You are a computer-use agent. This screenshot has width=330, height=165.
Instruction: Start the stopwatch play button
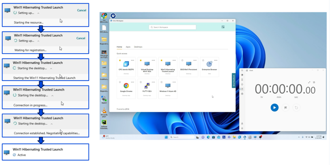point(275,107)
